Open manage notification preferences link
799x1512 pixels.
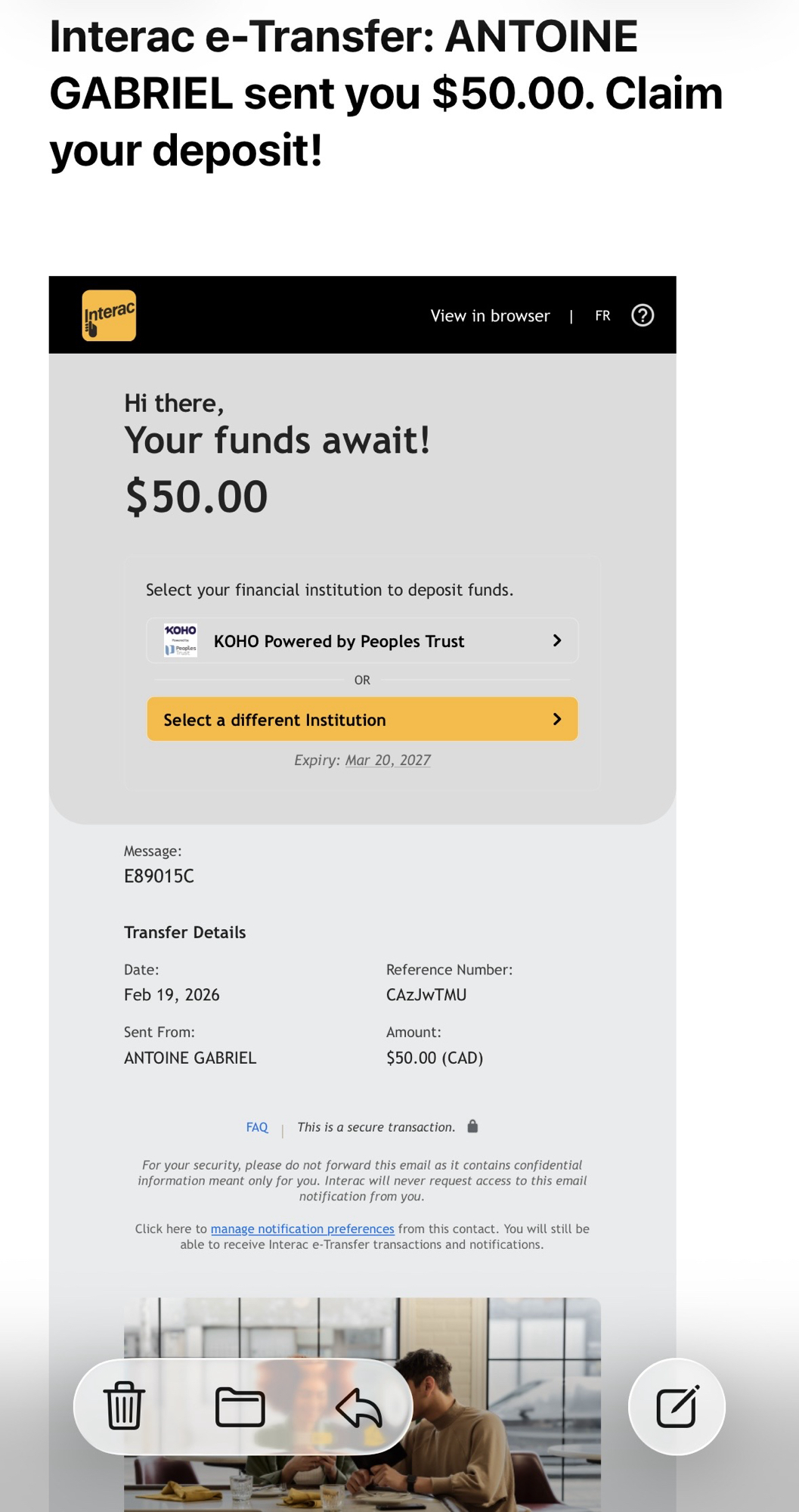coord(302,1229)
